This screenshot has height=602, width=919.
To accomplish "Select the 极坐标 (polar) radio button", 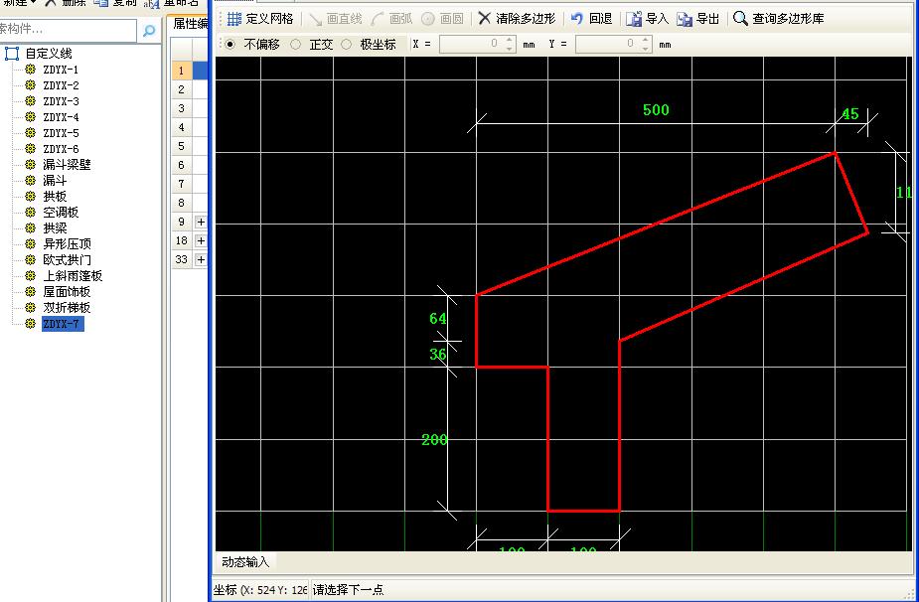I will click(x=347, y=45).
